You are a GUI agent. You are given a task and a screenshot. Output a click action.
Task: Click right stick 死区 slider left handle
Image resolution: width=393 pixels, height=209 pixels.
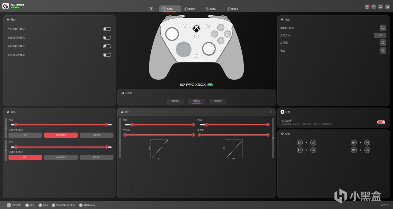click(x=207, y=125)
